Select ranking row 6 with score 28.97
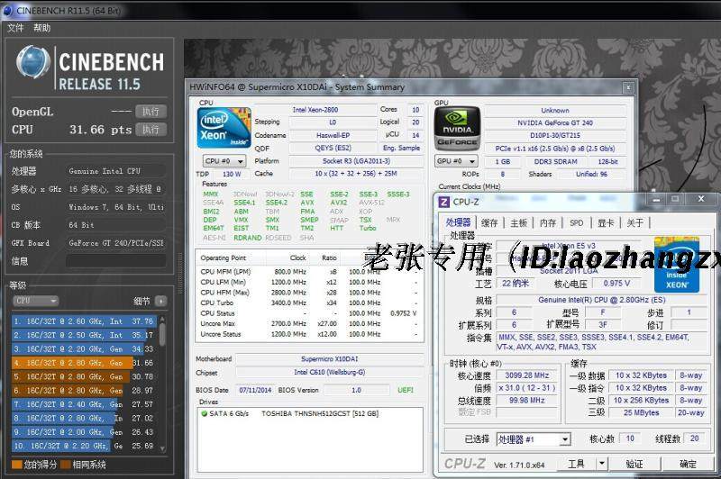This screenshot has width=721, height=479. coord(85,391)
